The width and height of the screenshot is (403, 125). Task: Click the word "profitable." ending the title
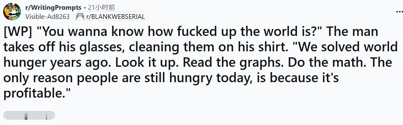pos(36,93)
